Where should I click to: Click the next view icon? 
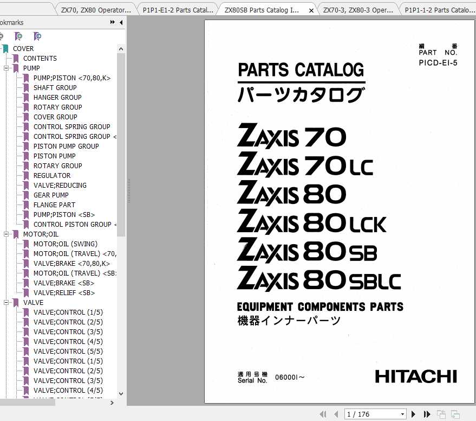point(455,413)
